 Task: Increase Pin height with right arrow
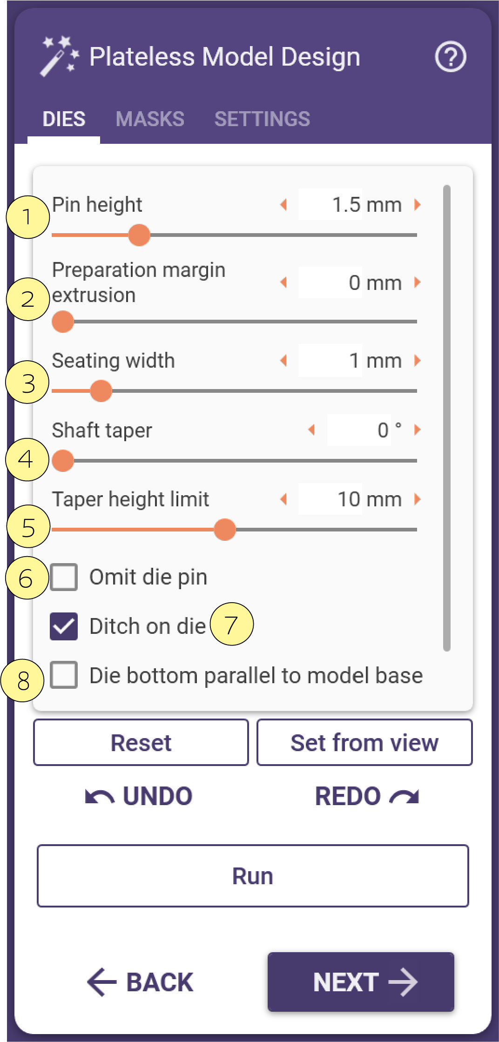[x=418, y=204]
